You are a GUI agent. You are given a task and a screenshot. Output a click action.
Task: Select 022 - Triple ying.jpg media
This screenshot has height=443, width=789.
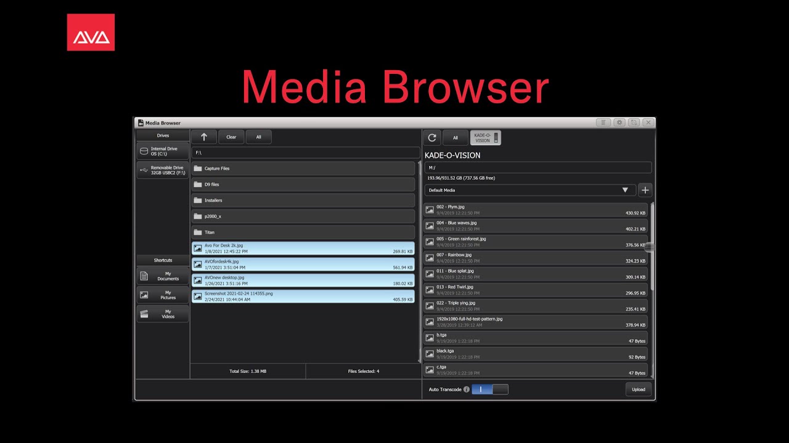[x=536, y=306]
